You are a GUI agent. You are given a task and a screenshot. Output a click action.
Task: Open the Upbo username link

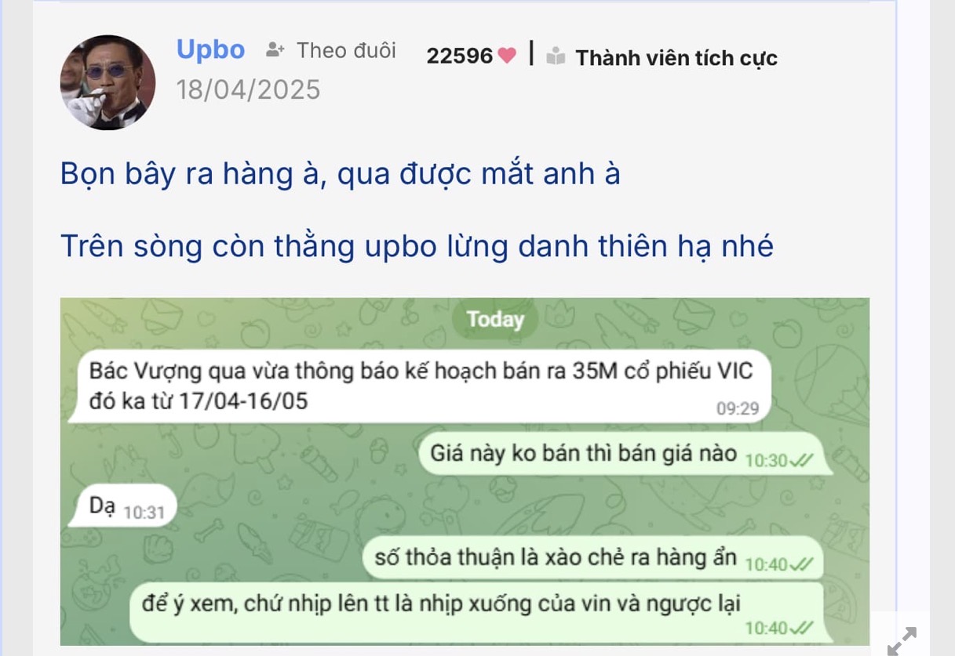point(210,50)
